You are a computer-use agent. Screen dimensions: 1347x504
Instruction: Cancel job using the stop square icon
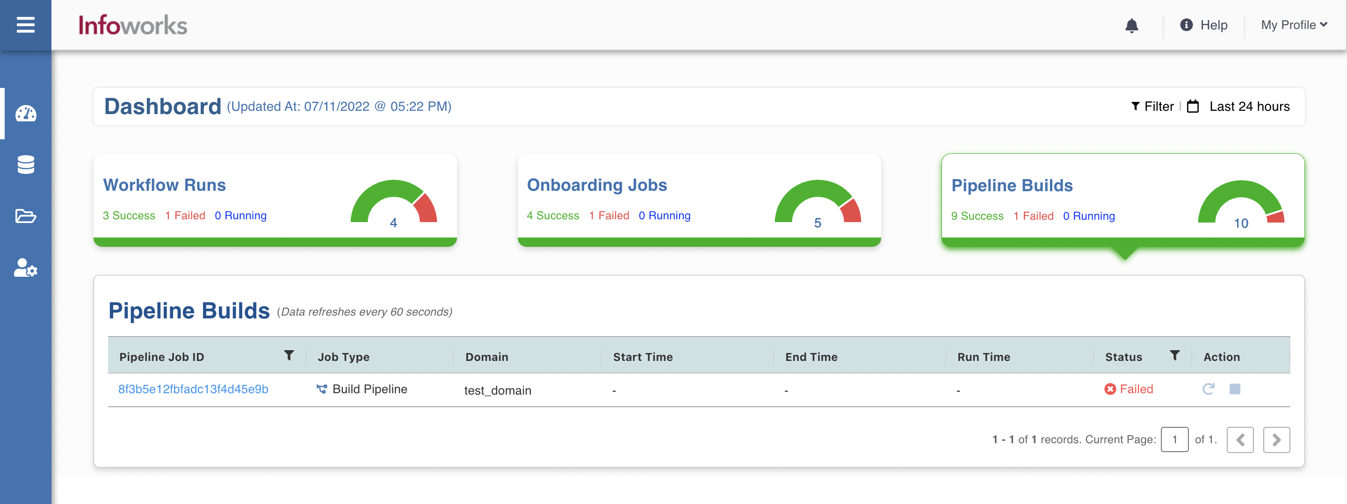click(x=1235, y=389)
